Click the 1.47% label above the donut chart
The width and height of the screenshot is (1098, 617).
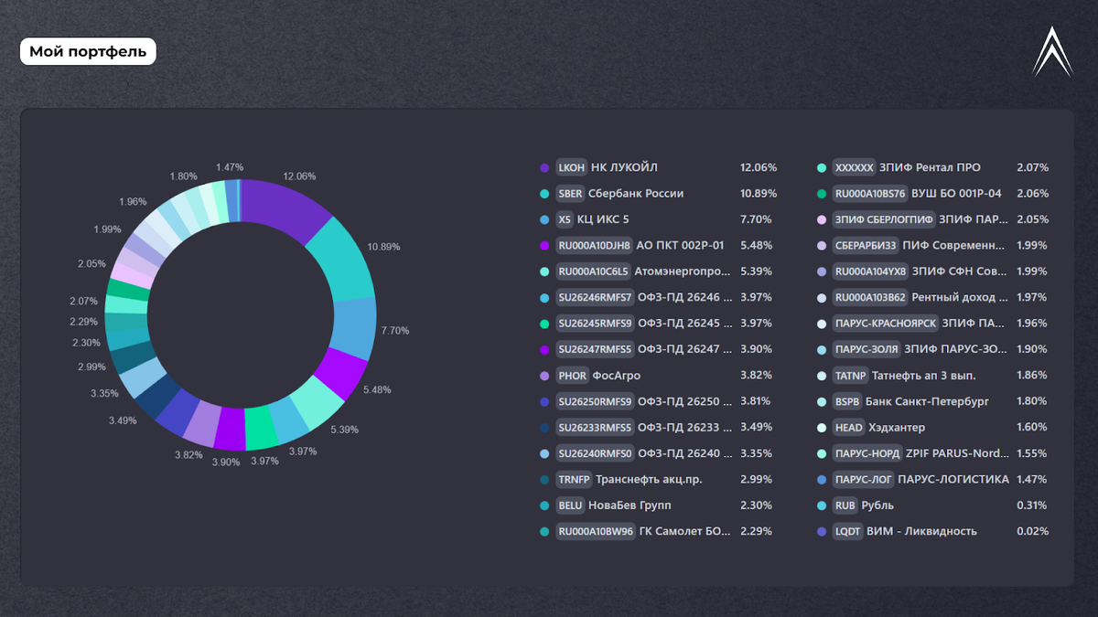click(230, 167)
